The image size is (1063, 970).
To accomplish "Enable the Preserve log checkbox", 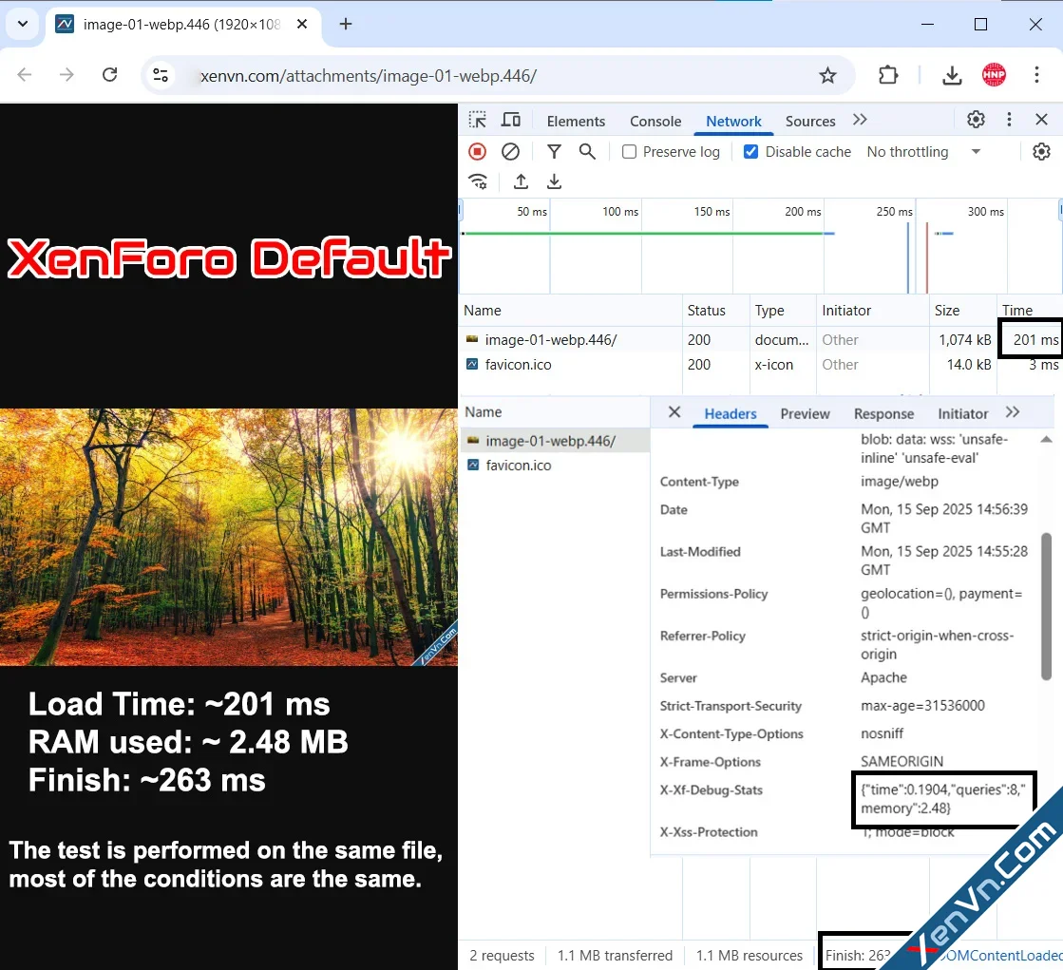I will tap(629, 152).
